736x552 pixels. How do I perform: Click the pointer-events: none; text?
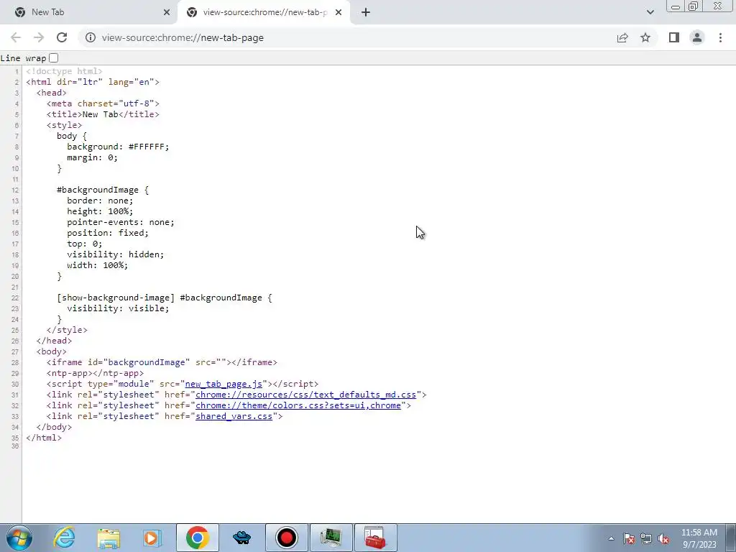tap(121, 223)
